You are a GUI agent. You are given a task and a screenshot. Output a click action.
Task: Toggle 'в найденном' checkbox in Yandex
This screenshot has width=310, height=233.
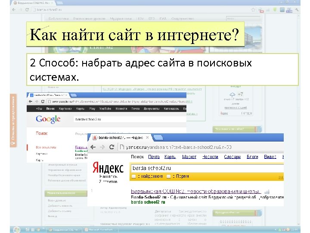point(134,176)
